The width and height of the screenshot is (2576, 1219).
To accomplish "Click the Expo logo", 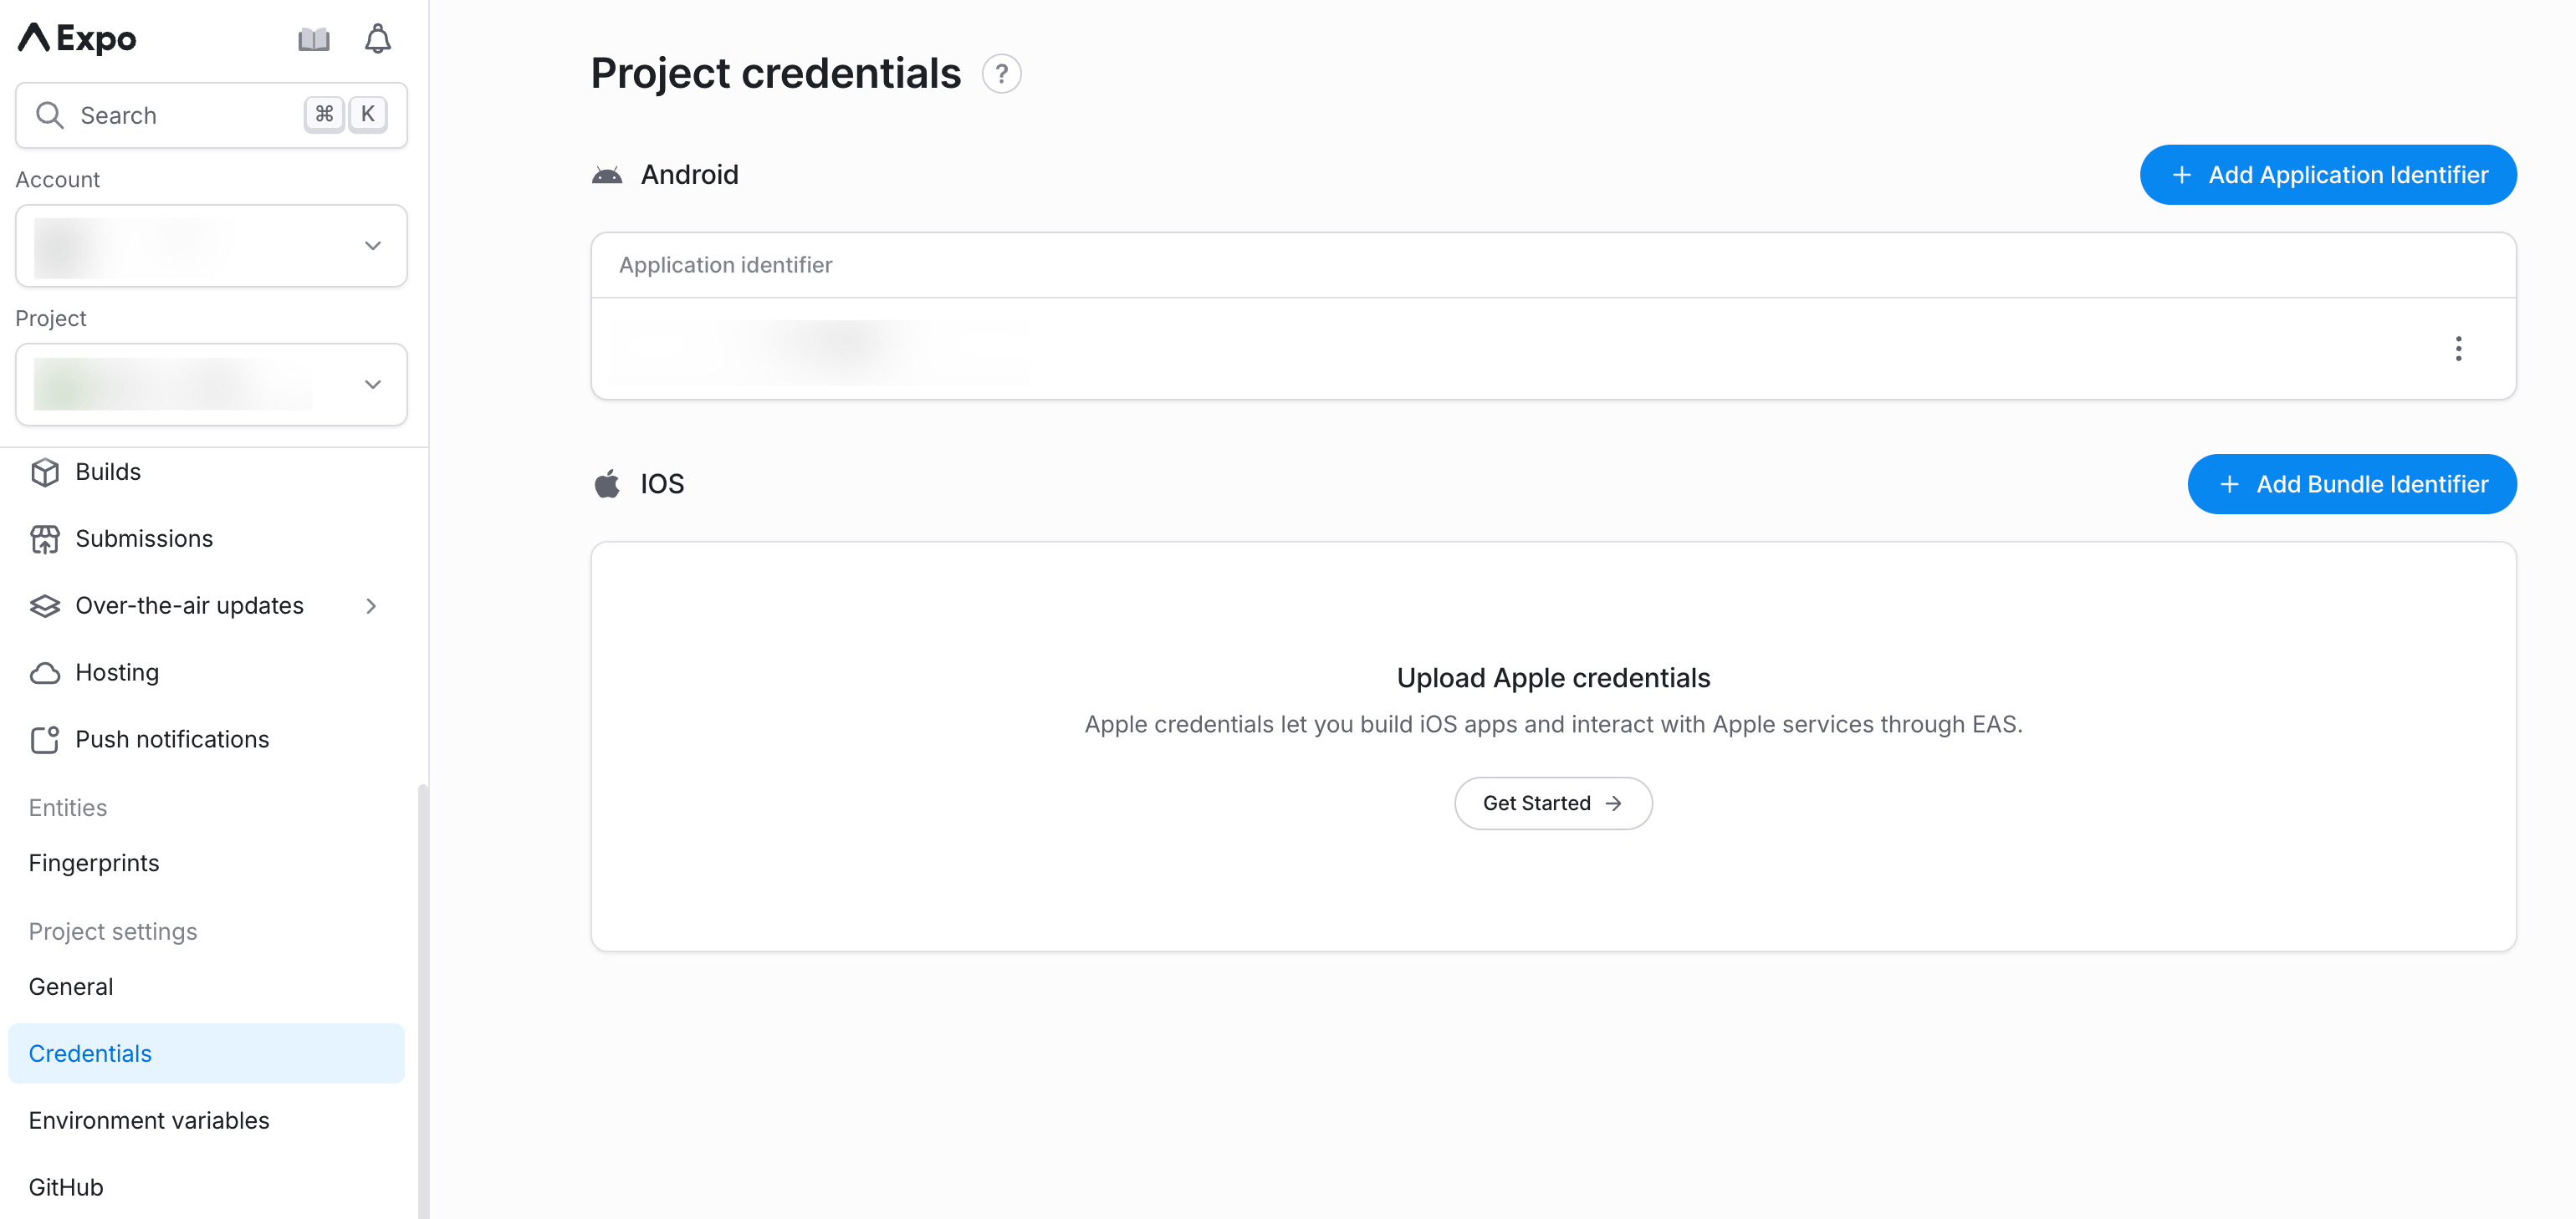I will [x=75, y=38].
